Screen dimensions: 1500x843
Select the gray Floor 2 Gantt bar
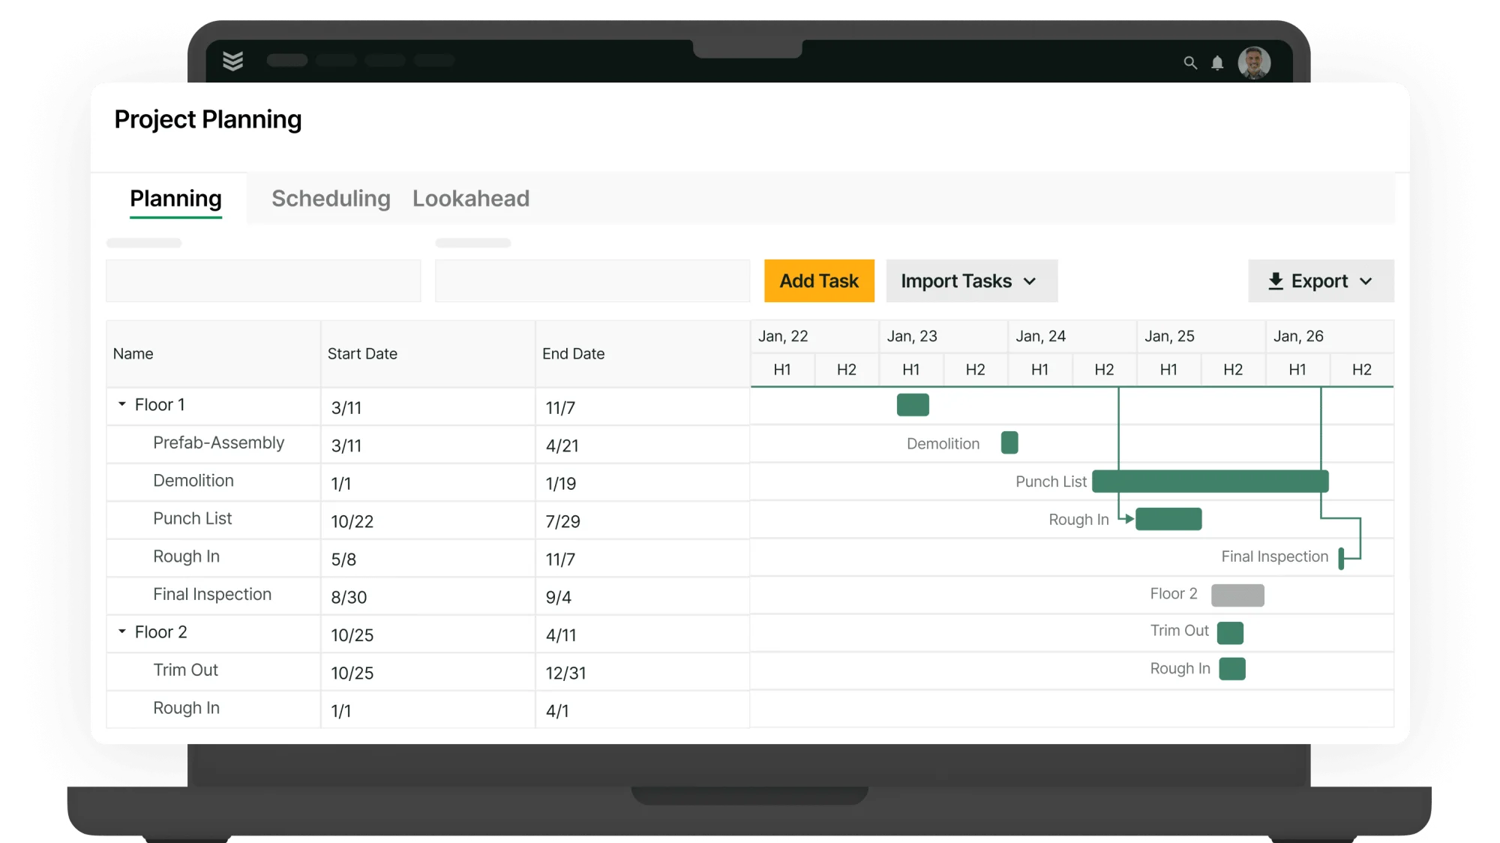click(1237, 595)
